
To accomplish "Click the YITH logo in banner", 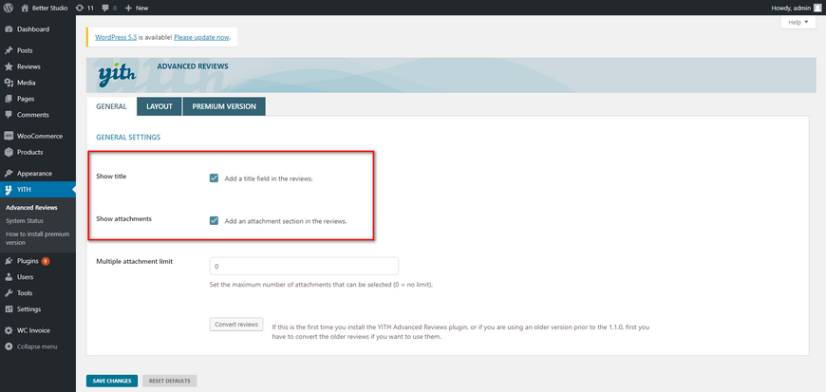I will [x=117, y=75].
